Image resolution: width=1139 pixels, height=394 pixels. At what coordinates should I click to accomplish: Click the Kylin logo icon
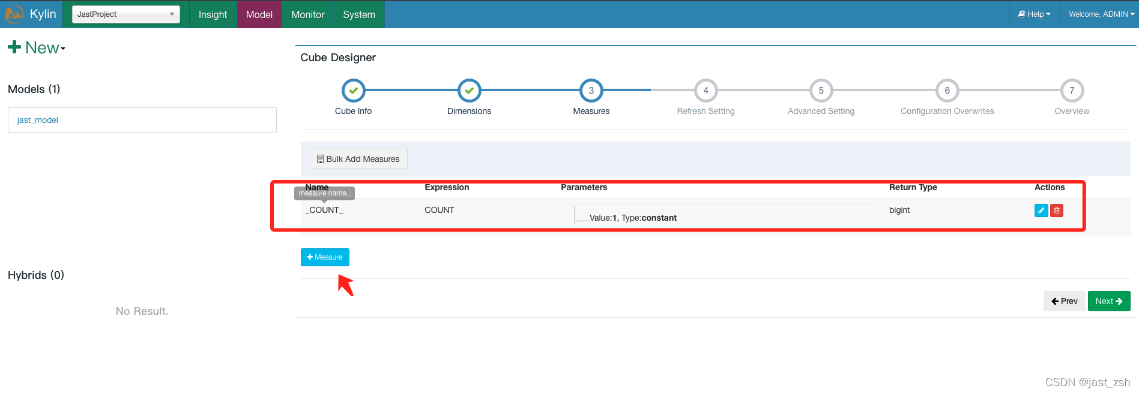(13, 14)
